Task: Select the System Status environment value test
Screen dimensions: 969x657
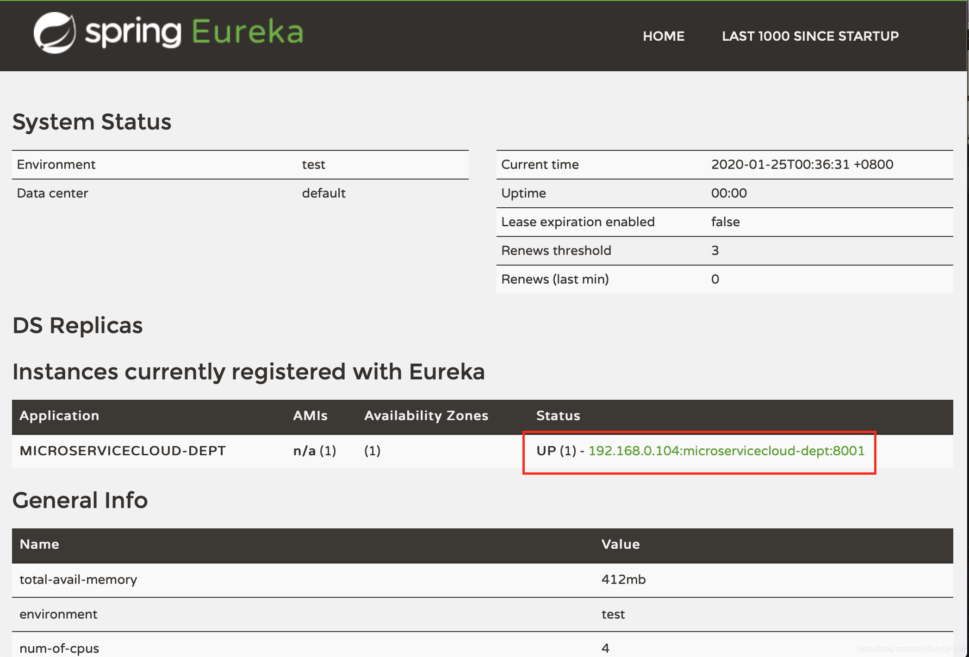Action: (313, 165)
